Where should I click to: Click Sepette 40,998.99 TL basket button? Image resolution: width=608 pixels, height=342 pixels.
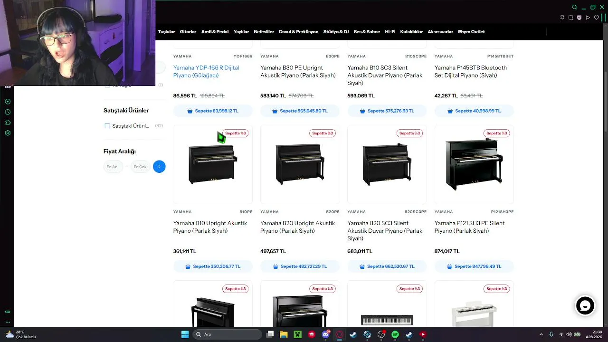point(474,111)
